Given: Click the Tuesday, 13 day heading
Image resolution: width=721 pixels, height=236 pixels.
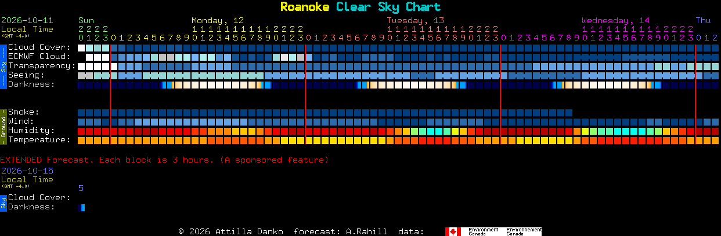Looking at the screenshot, I should [416, 20].
